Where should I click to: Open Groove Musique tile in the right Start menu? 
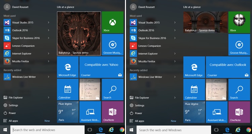coord(239,45)
